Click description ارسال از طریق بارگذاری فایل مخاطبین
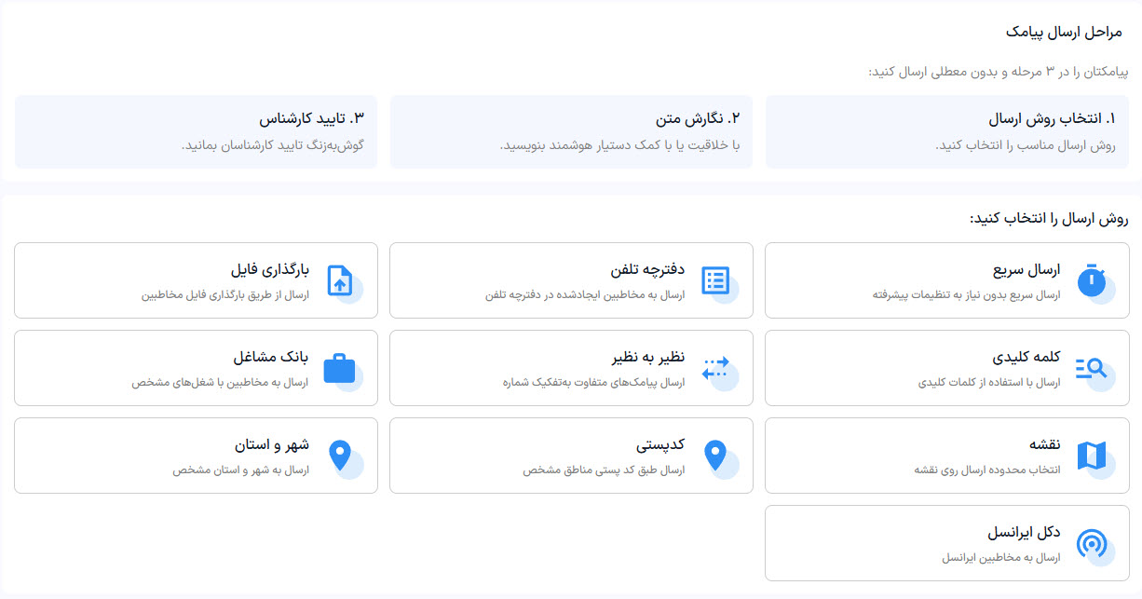 (225, 295)
